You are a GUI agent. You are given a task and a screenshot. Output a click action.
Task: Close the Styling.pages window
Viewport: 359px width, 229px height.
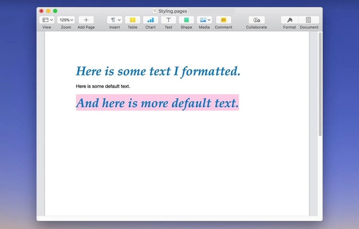pos(42,11)
